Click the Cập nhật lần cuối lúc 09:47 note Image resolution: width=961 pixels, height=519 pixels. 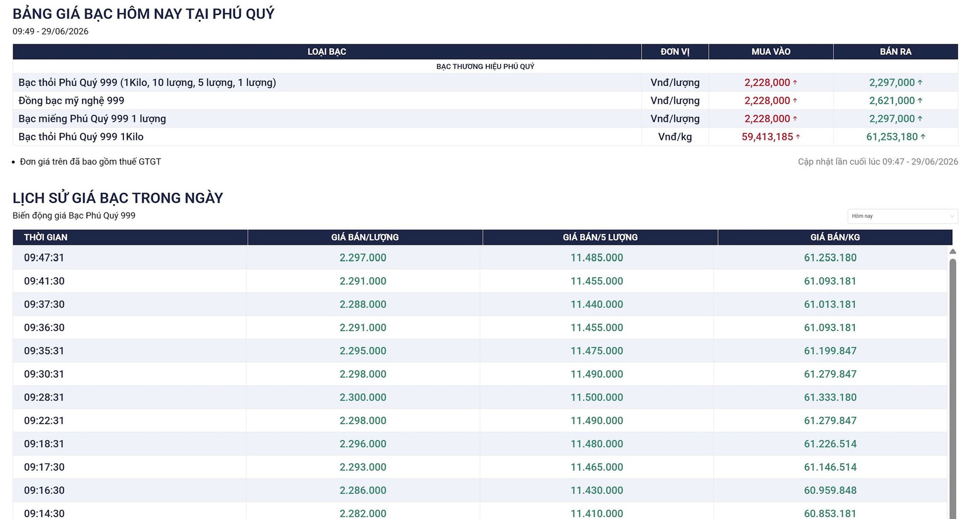tap(878, 161)
